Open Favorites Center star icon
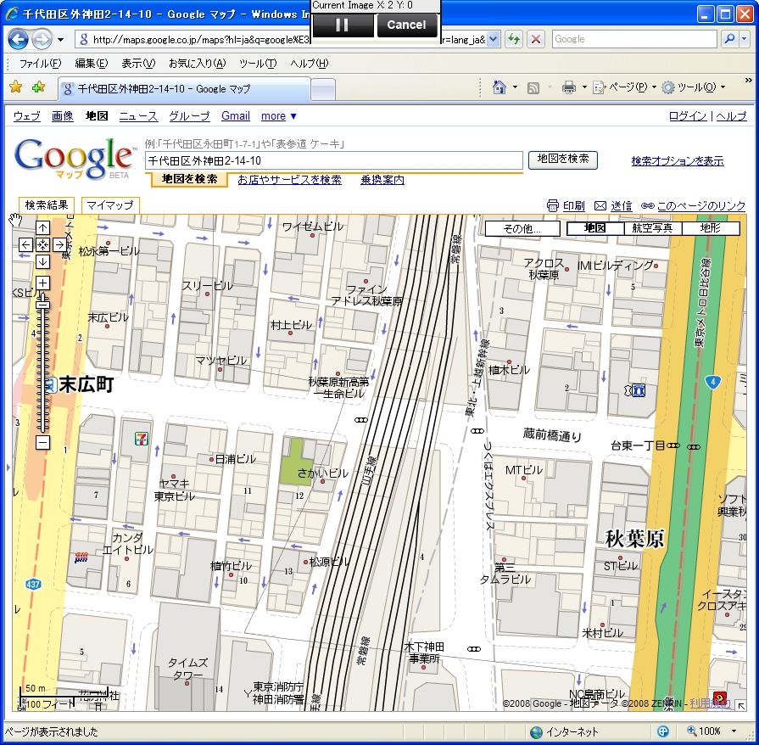 click(16, 87)
